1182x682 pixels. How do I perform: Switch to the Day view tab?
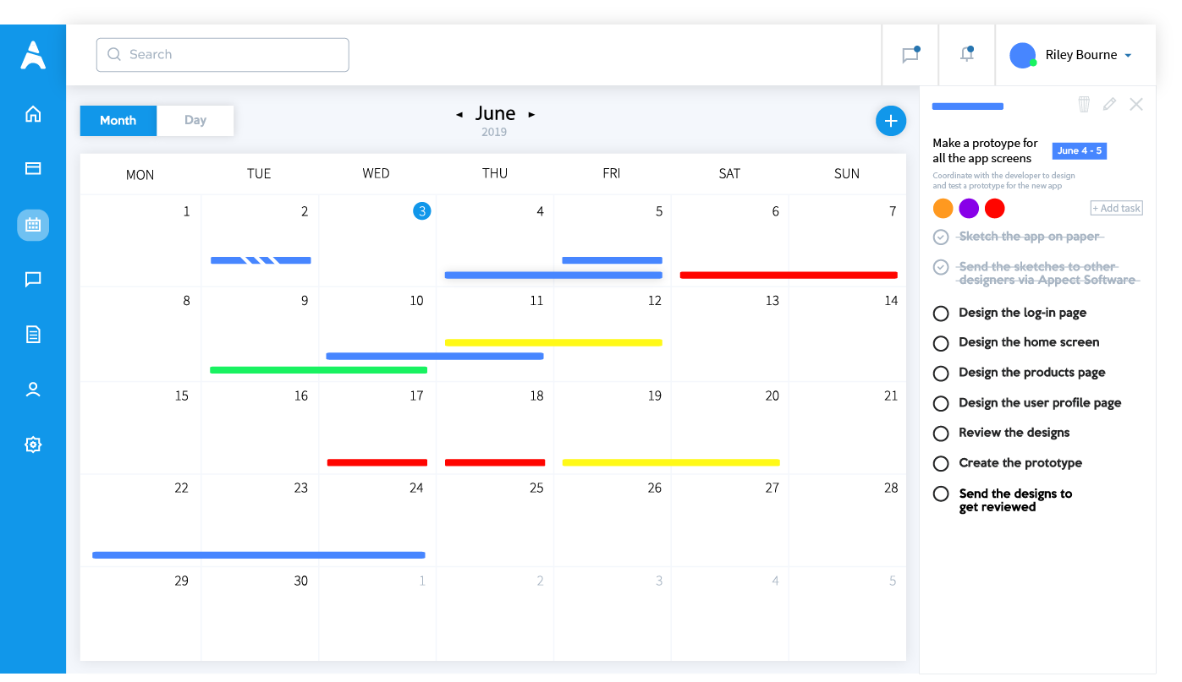click(x=195, y=121)
